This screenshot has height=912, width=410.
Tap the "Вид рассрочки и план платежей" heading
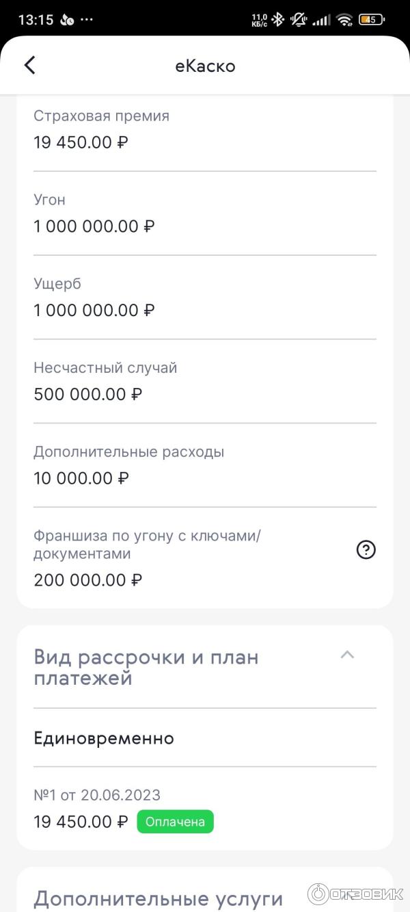(146, 668)
